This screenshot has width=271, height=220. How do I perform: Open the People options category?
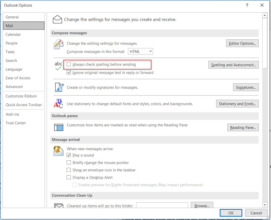click(x=24, y=43)
